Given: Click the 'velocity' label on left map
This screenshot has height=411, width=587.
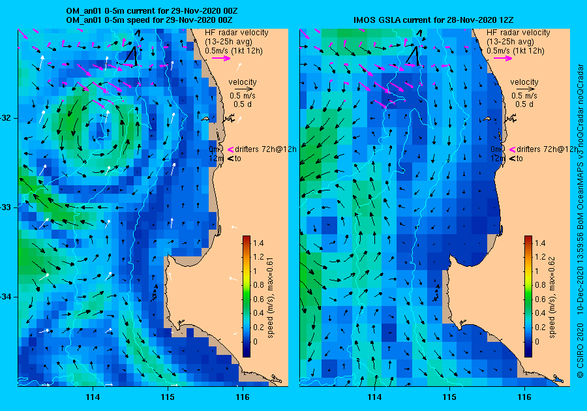Looking at the screenshot, I should pyautogui.click(x=243, y=82).
